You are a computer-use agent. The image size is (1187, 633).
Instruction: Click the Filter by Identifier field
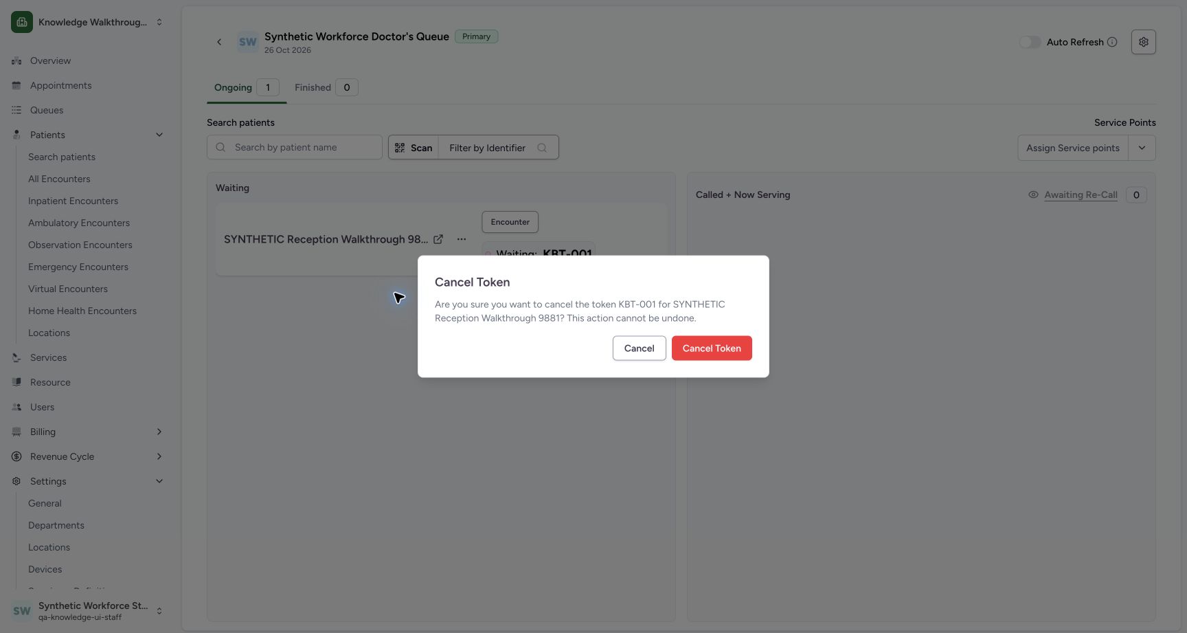pyautogui.click(x=498, y=148)
